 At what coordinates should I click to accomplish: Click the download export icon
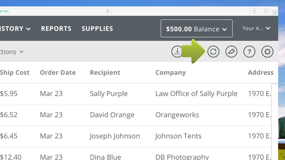click(177, 52)
